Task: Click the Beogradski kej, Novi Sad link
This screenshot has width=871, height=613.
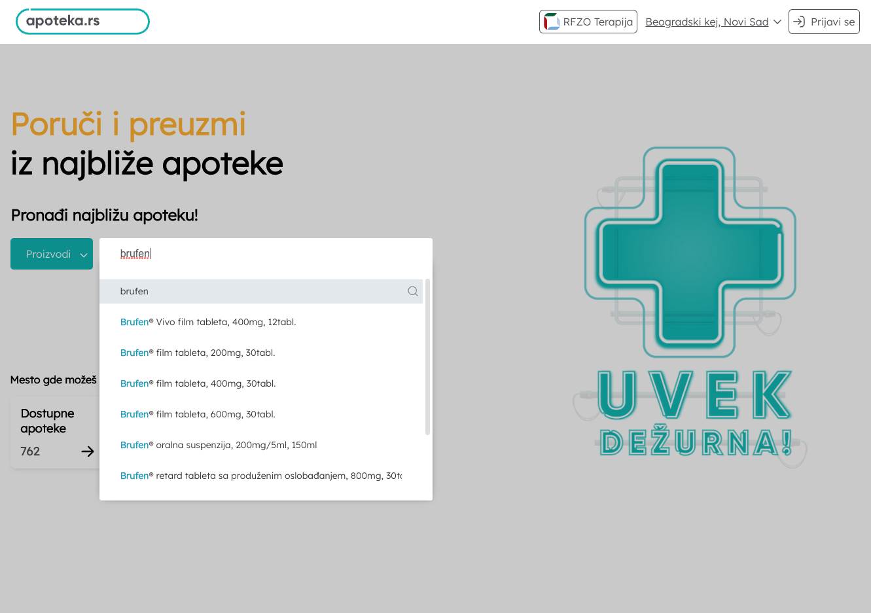Action: click(707, 22)
